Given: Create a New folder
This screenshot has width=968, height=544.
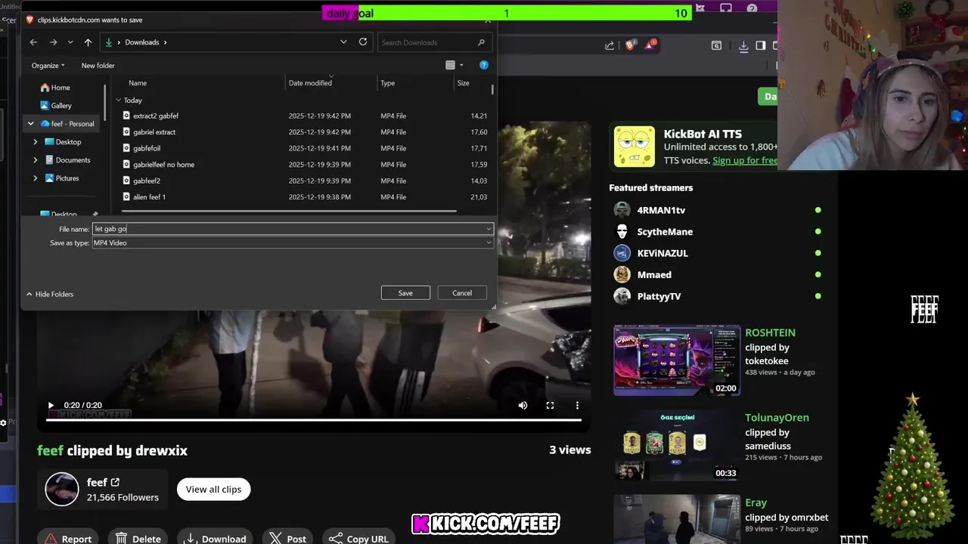Looking at the screenshot, I should (98, 66).
